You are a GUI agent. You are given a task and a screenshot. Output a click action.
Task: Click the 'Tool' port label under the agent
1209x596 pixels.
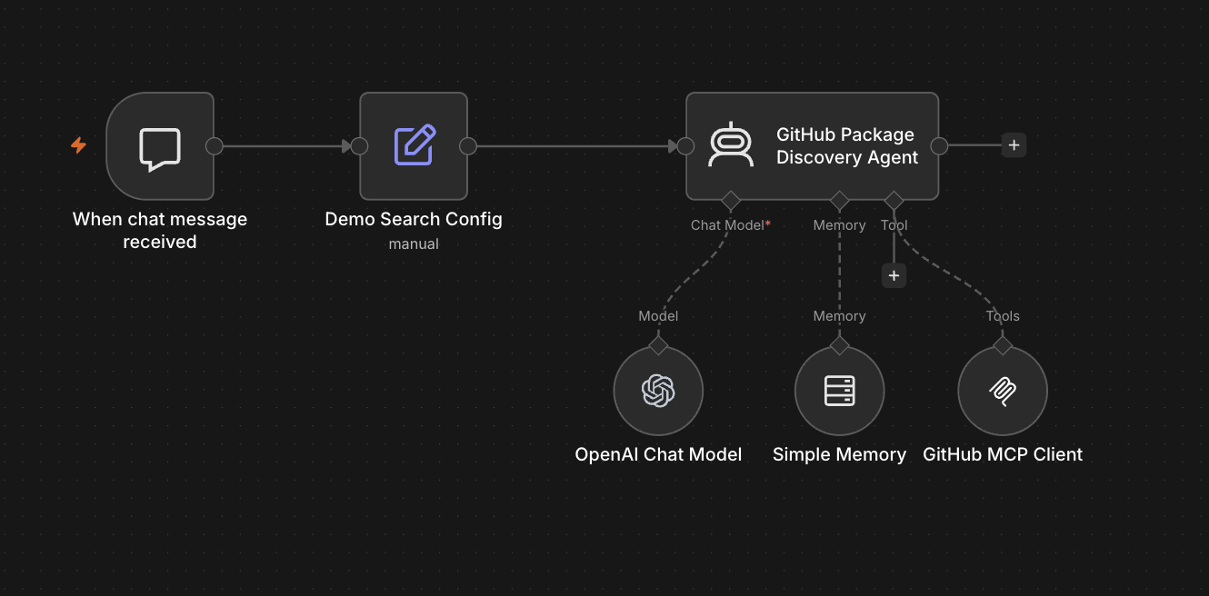(894, 225)
